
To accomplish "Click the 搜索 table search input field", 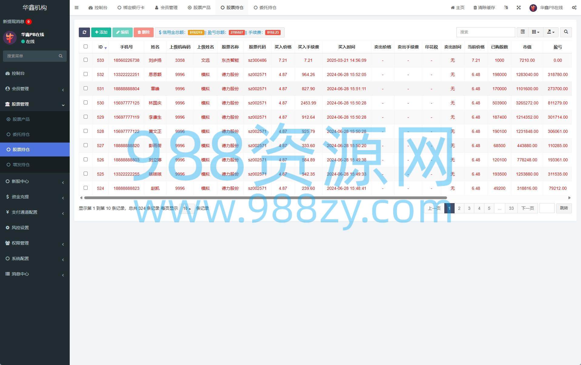I will 485,32.
